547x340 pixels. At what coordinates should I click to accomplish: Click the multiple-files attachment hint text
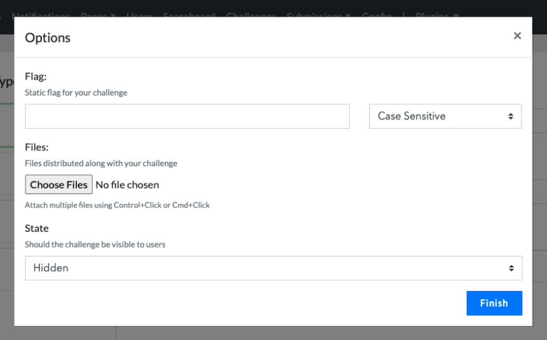tap(117, 205)
